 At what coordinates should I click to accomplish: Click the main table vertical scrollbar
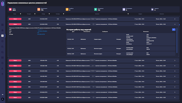[179, 25]
